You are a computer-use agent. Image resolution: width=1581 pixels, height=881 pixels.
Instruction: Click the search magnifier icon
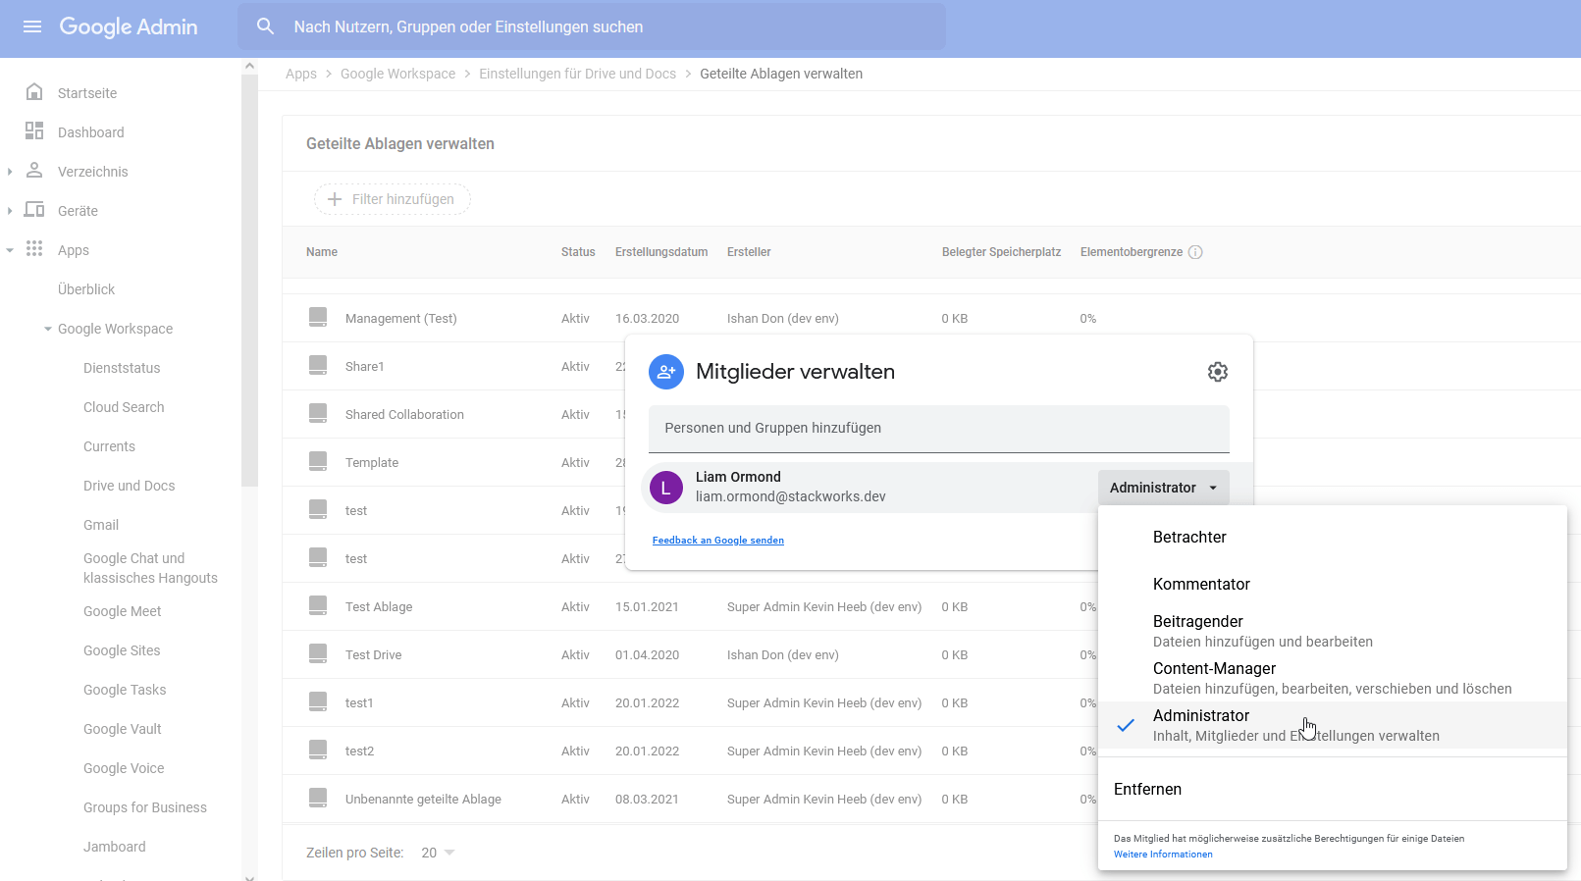265,26
